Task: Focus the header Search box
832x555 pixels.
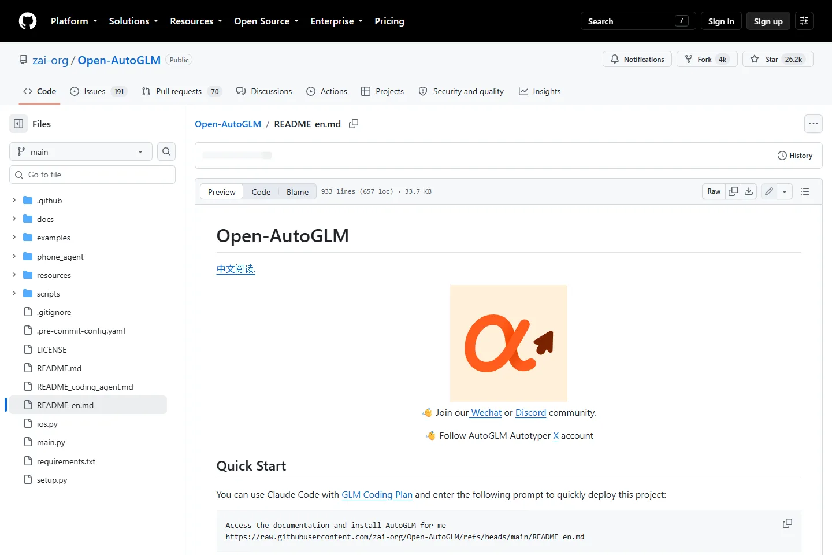Action: [x=638, y=21]
